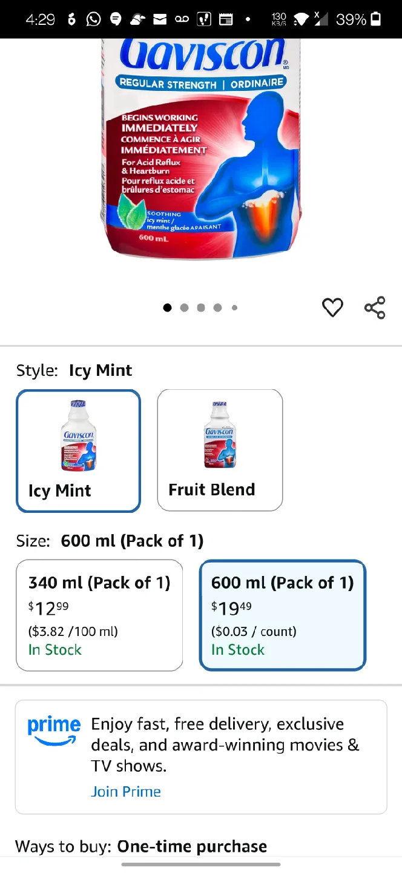Tap the heart wishlist icon

click(x=332, y=308)
